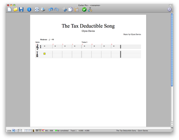Select the Verse 1 section marker
The height and width of the screenshot is (140, 179).
(x=85, y=42)
